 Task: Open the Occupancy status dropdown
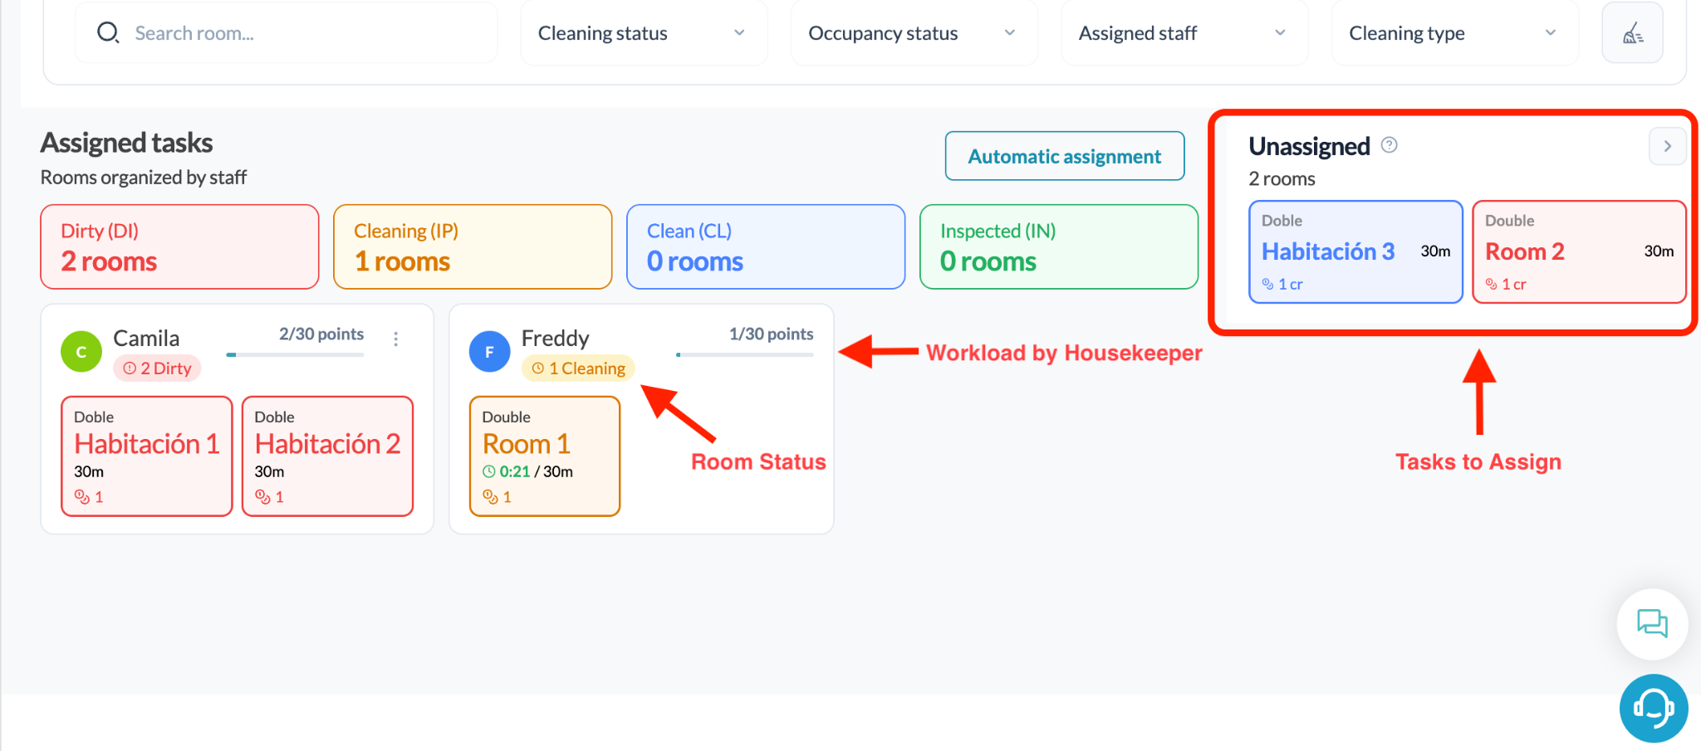tap(914, 33)
